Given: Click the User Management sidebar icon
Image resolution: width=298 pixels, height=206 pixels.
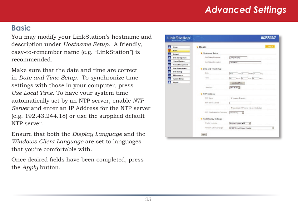Looking at the screenshot, I should pyautogui.click(x=169, y=68).
